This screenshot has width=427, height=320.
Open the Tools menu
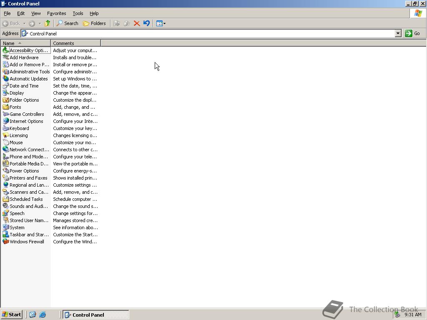click(78, 13)
